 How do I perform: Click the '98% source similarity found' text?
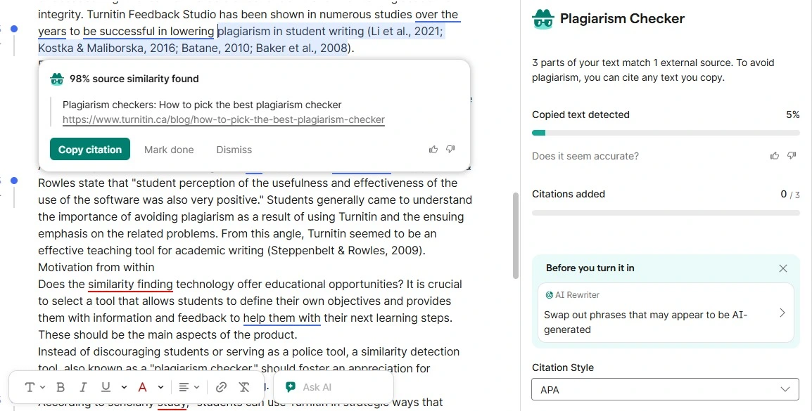pyautogui.click(x=134, y=79)
